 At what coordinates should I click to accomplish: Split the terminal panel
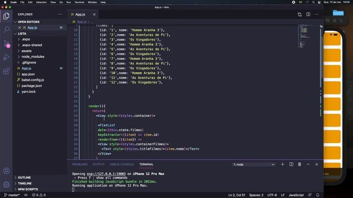pyautogui.click(x=291, y=164)
